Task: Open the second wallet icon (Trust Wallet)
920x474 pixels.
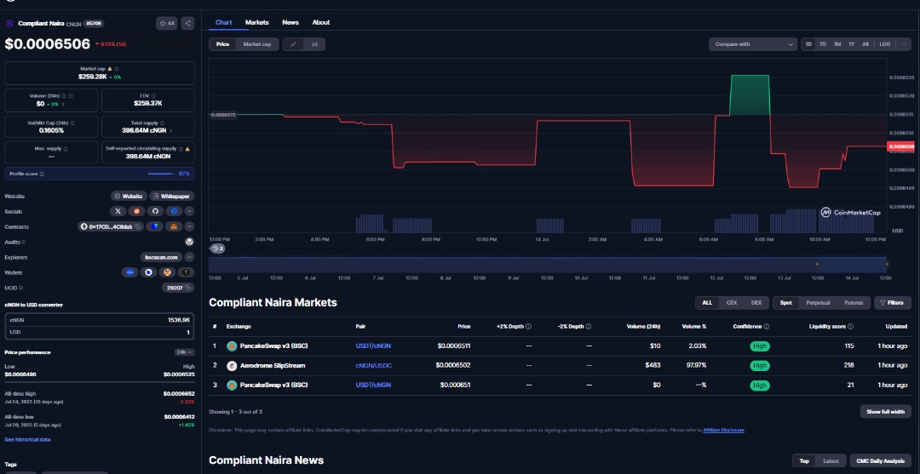Action: coord(148,272)
